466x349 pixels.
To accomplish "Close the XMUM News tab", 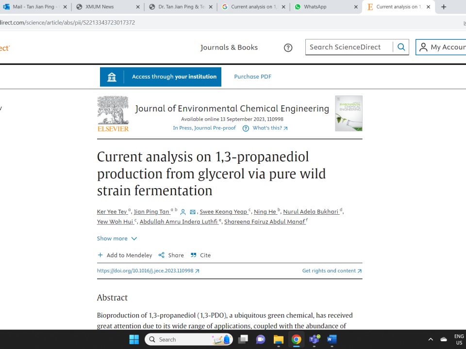I will 137,7.
